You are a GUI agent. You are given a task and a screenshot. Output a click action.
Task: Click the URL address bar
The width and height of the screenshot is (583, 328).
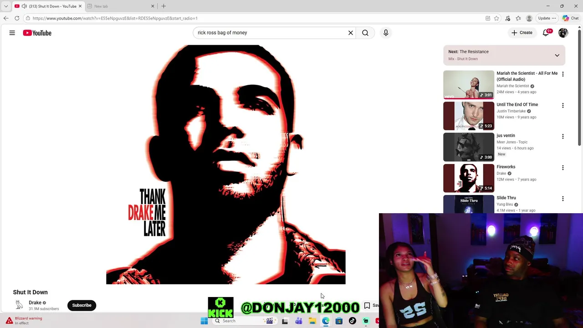click(x=255, y=18)
